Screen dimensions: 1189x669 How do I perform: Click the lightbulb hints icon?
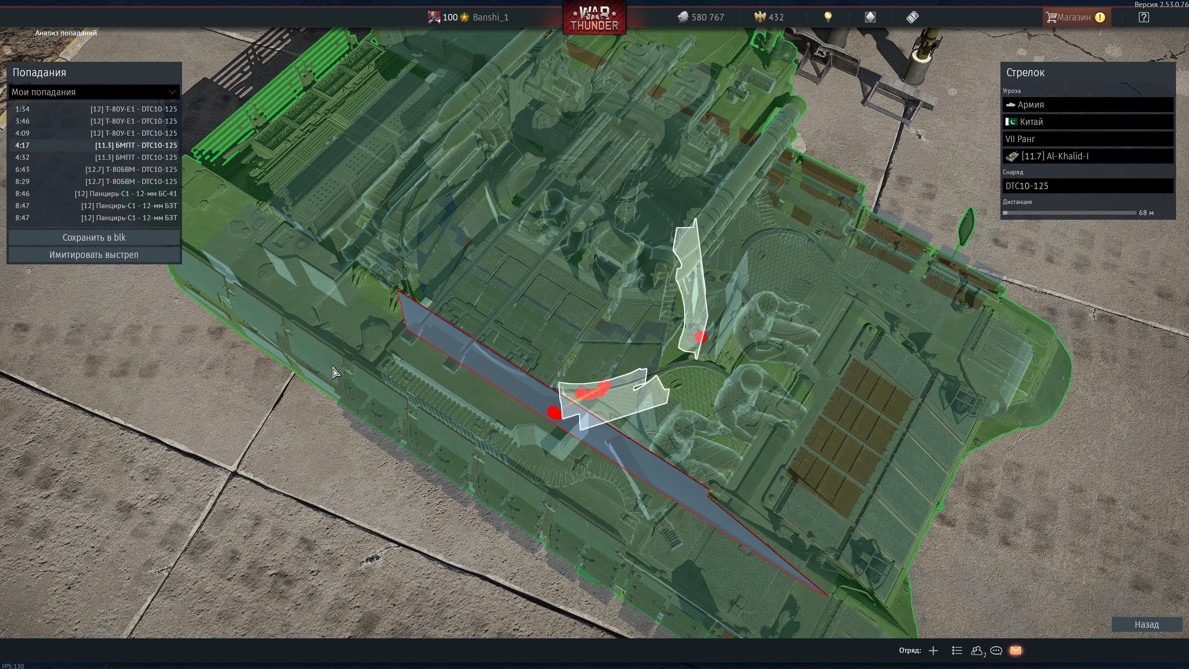[x=828, y=17]
